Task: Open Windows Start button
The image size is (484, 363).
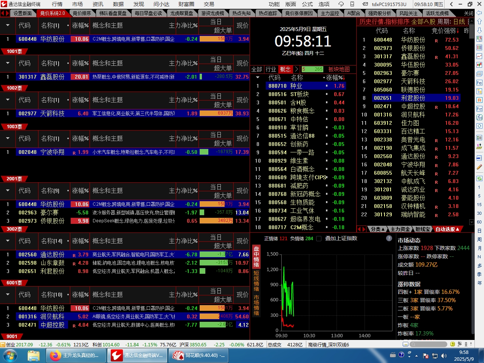Action: [x=10, y=355]
